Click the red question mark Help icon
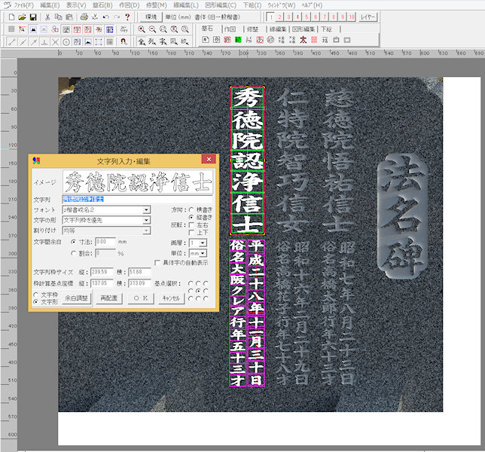This screenshot has height=452, width=485. tap(127, 16)
